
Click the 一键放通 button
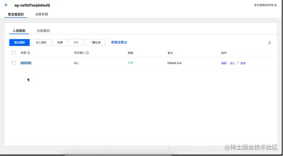(95, 43)
